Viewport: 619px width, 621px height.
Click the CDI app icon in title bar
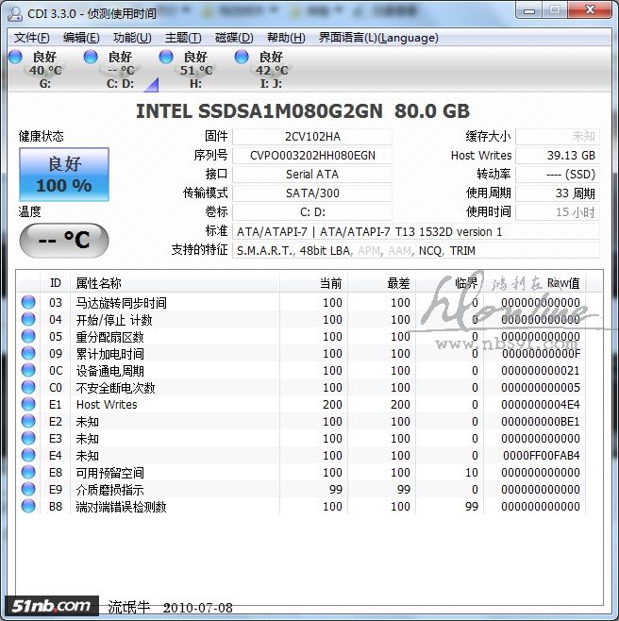[13, 10]
